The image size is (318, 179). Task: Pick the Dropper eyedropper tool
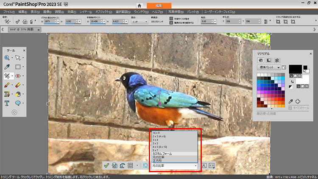(x=7, y=67)
